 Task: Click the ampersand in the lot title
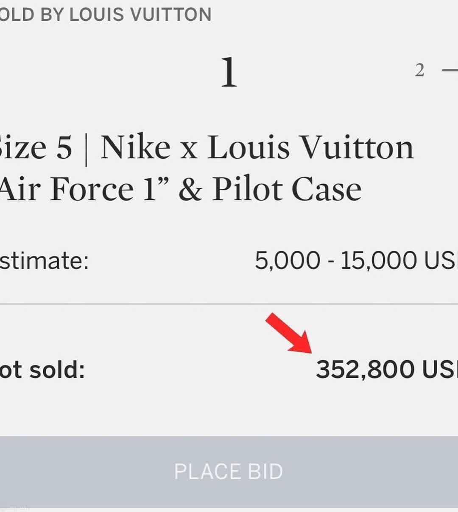coord(190,190)
